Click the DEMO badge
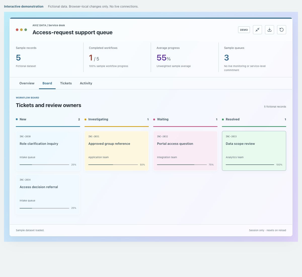302x277 pixels. click(x=244, y=30)
